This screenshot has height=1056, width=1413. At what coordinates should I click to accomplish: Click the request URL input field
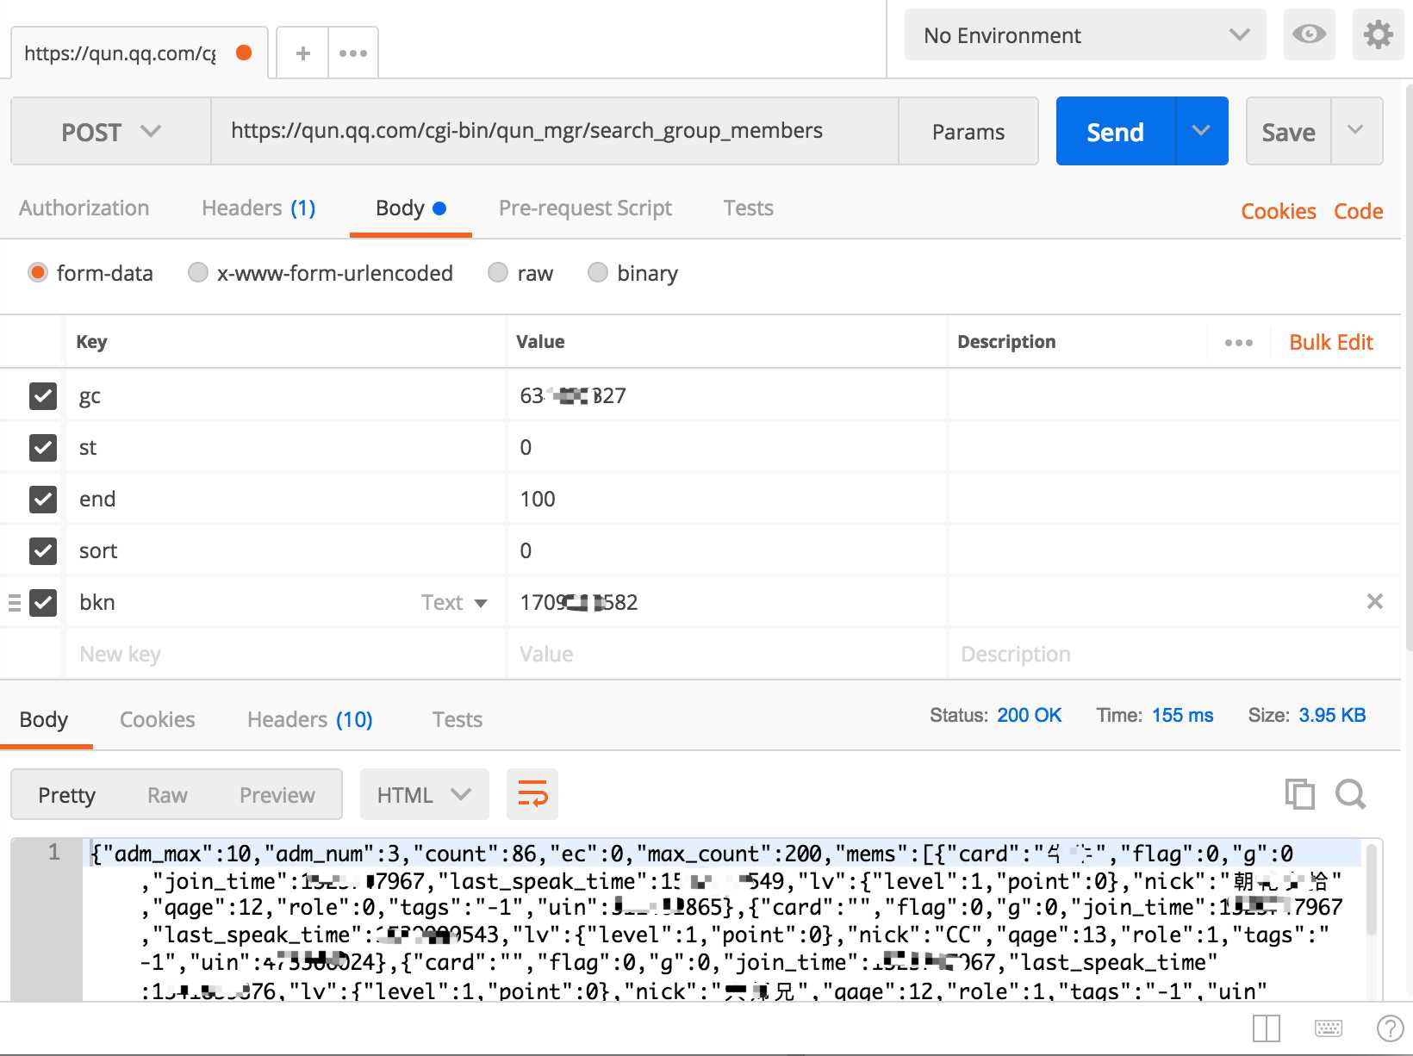click(555, 131)
